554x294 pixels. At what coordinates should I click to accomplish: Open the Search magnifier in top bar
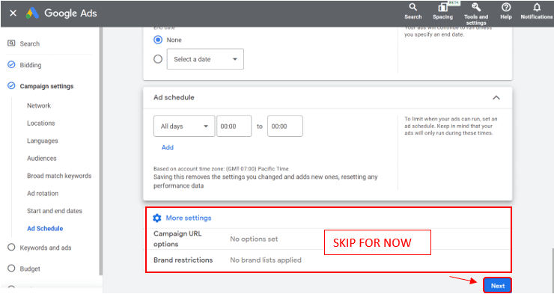[x=413, y=7]
